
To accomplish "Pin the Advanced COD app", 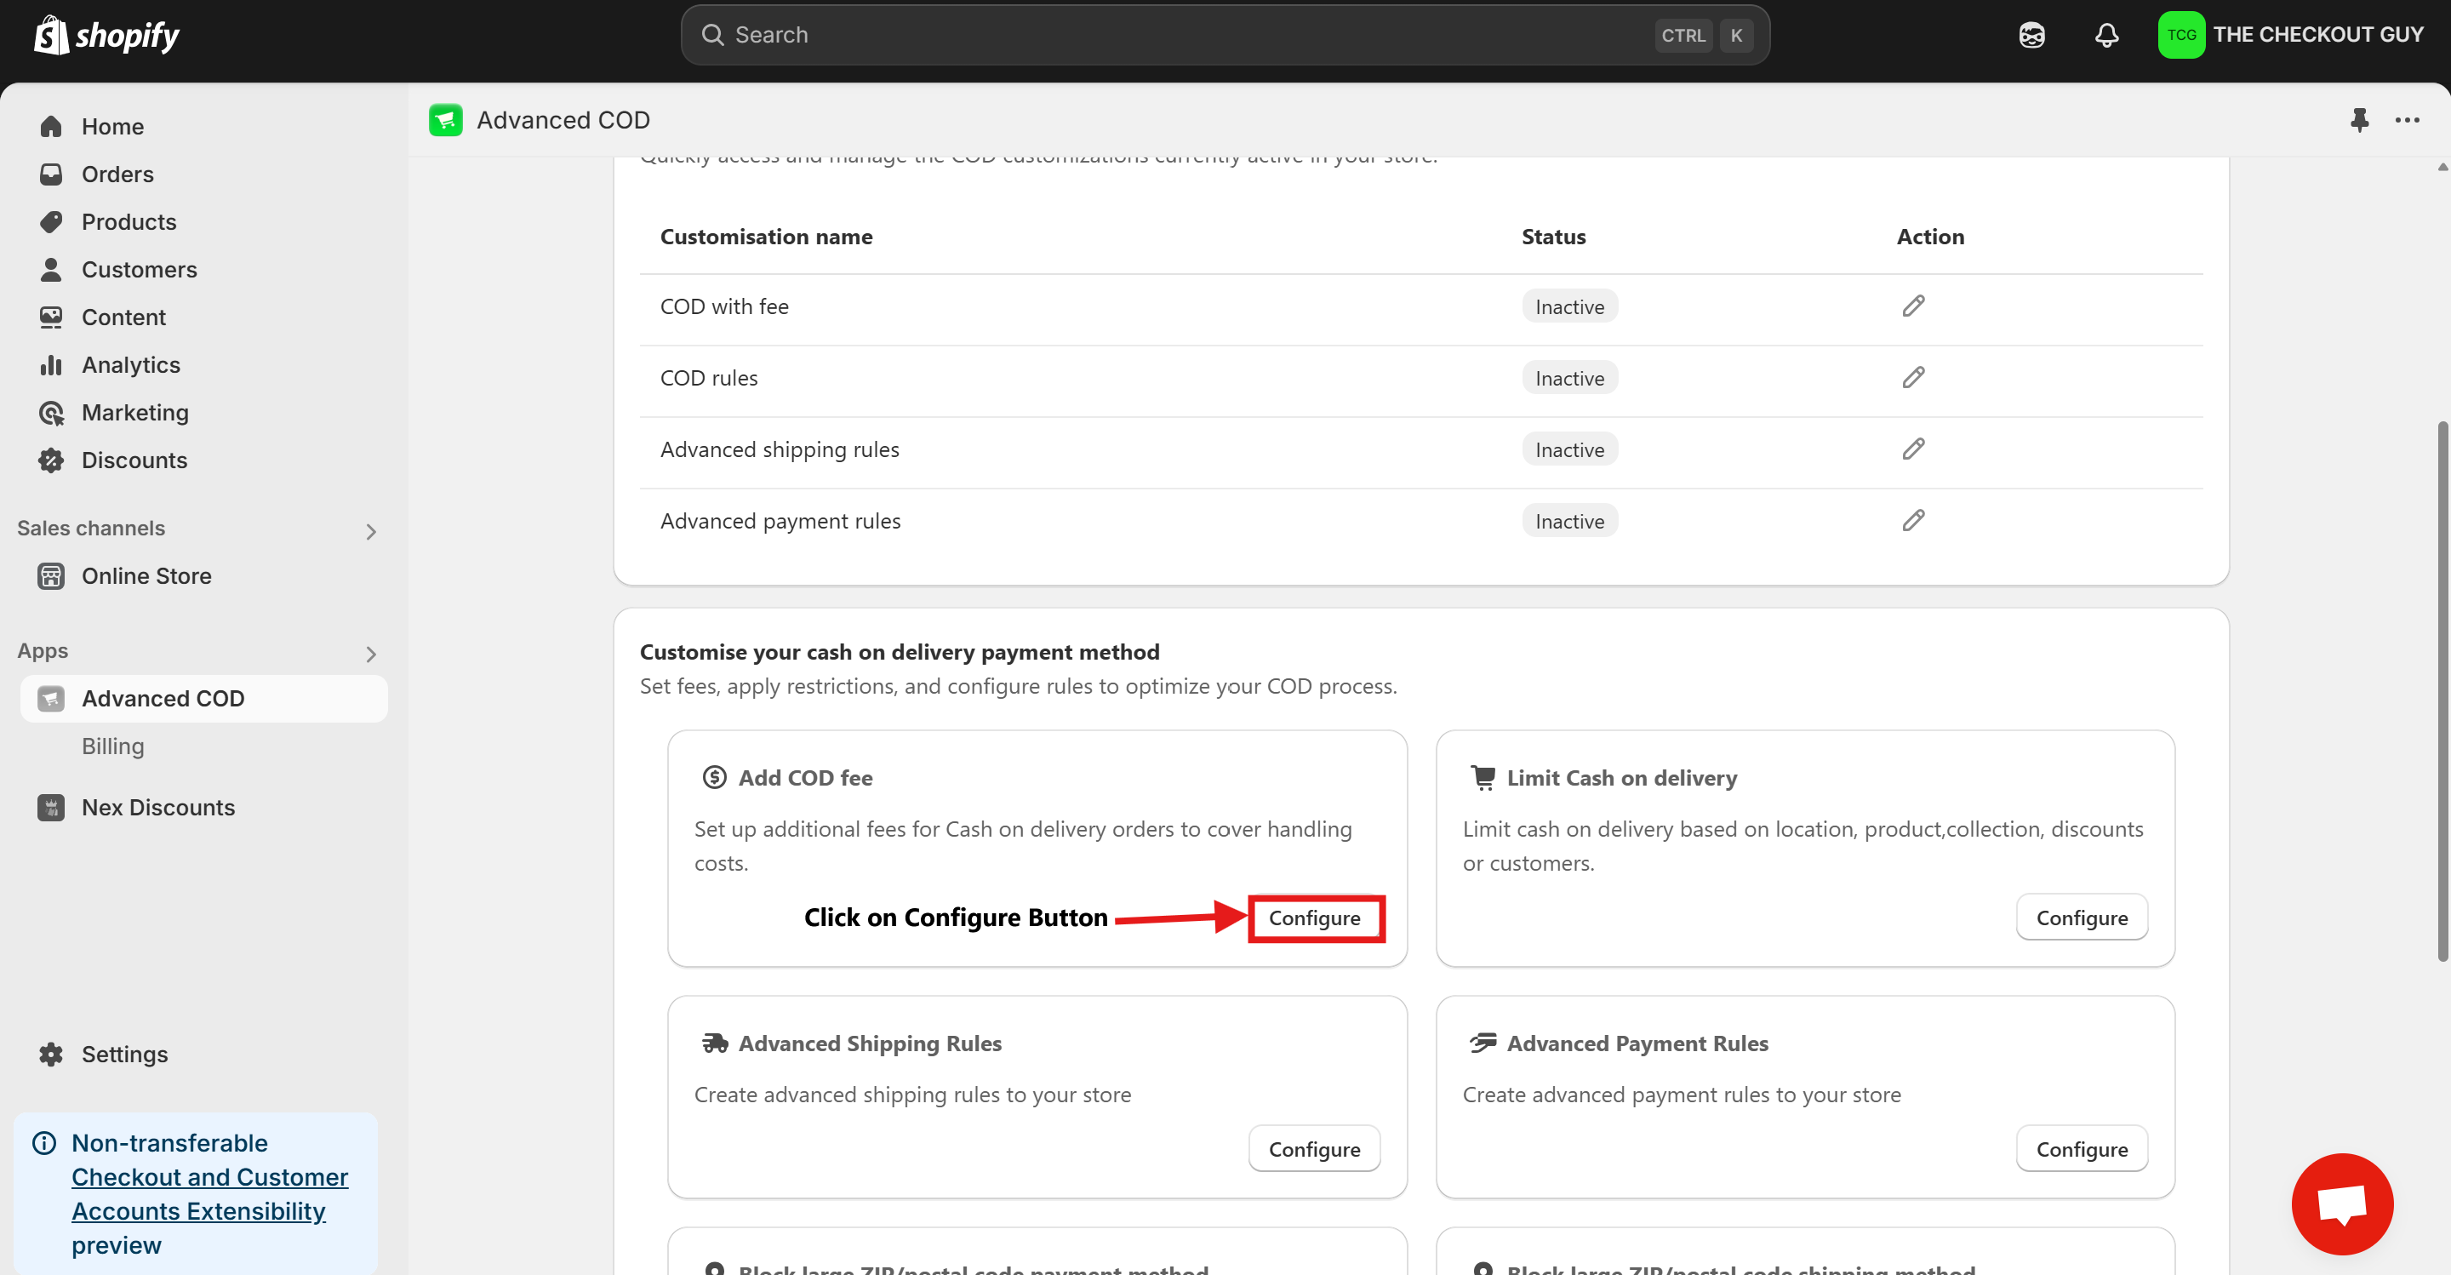I will tap(2361, 120).
